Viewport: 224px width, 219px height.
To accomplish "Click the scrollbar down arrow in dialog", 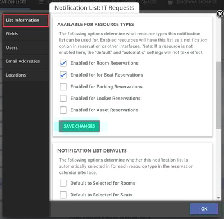I will click(x=218, y=198).
